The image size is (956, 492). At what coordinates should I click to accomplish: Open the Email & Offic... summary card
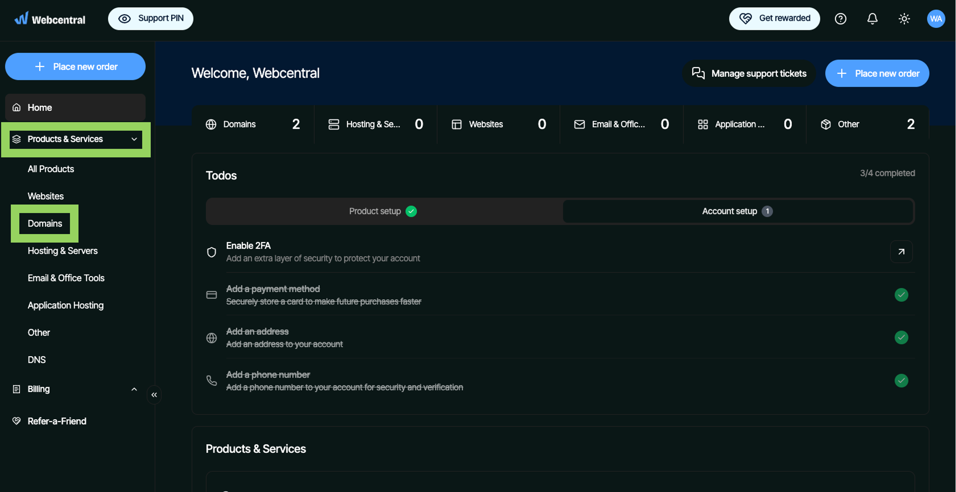coord(621,125)
